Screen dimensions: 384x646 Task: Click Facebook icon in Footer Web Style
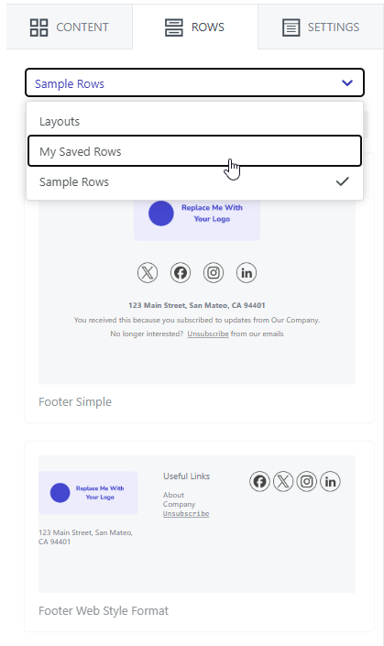[x=259, y=481]
